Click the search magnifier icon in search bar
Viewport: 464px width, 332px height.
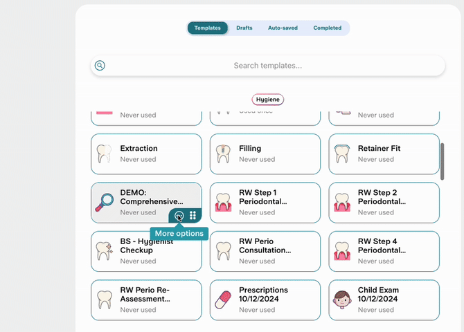click(x=100, y=66)
